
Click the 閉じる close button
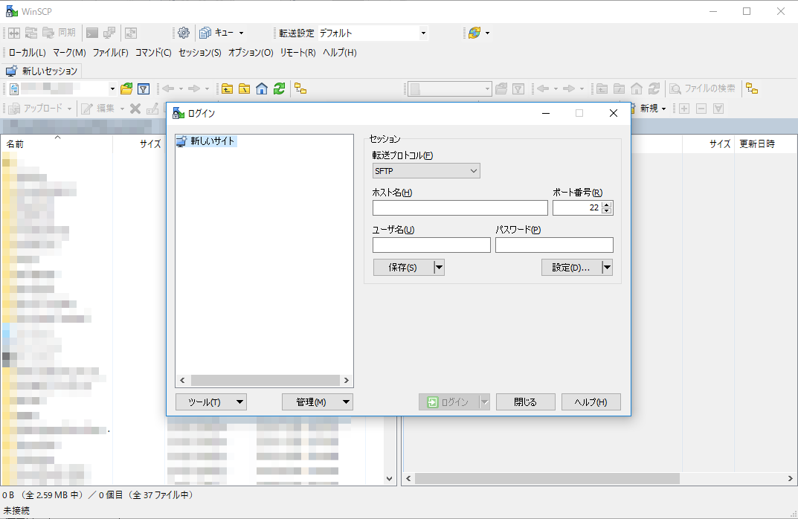tap(526, 402)
